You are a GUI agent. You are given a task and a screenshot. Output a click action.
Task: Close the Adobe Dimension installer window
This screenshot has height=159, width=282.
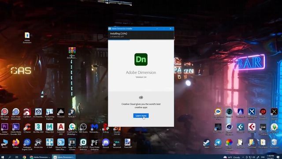click(171, 29)
